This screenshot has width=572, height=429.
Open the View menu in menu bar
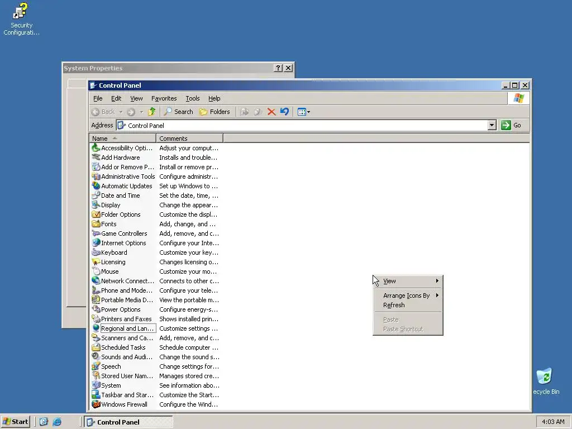coord(136,98)
